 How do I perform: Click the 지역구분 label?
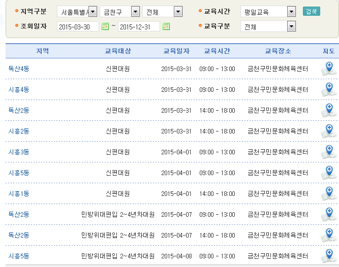[x=34, y=11]
